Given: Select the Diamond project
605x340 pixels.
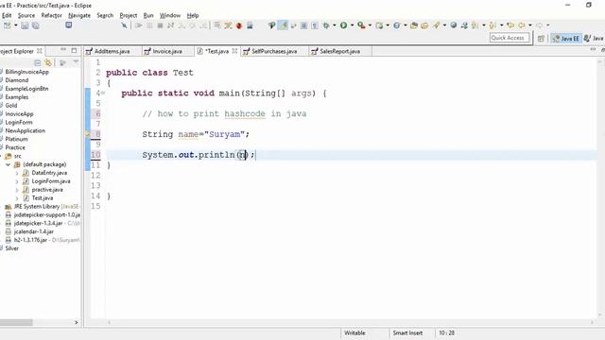Looking at the screenshot, I should (17, 80).
